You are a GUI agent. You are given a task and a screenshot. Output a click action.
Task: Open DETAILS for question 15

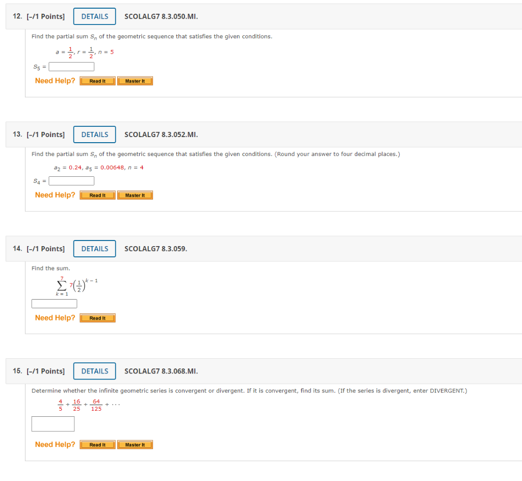(x=94, y=371)
